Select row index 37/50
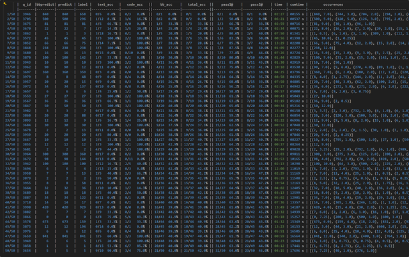Image resolution: width=409 pixels, height=257 pixels. tap(10, 187)
